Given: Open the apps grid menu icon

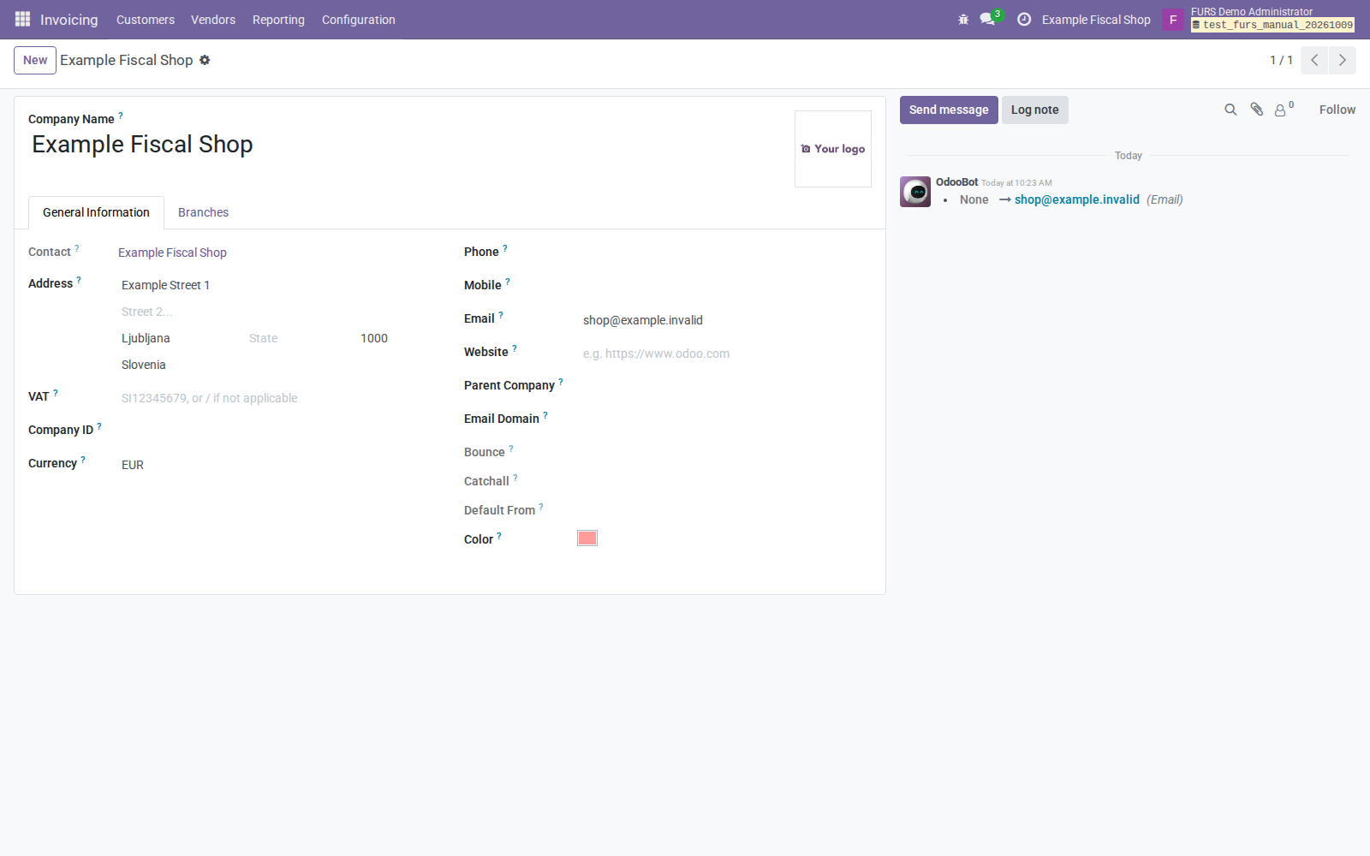Looking at the screenshot, I should (22, 19).
